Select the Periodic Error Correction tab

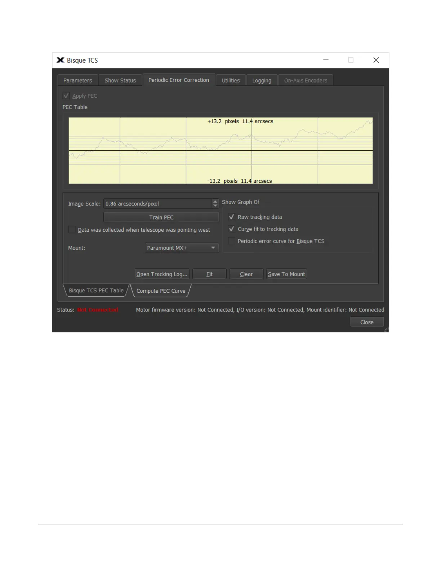[179, 80]
